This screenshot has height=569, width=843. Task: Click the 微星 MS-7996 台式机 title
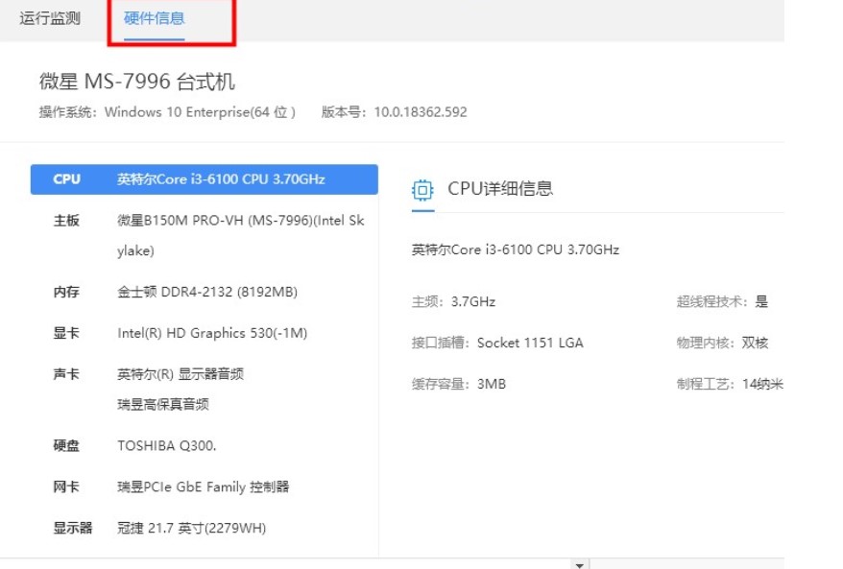tap(136, 82)
